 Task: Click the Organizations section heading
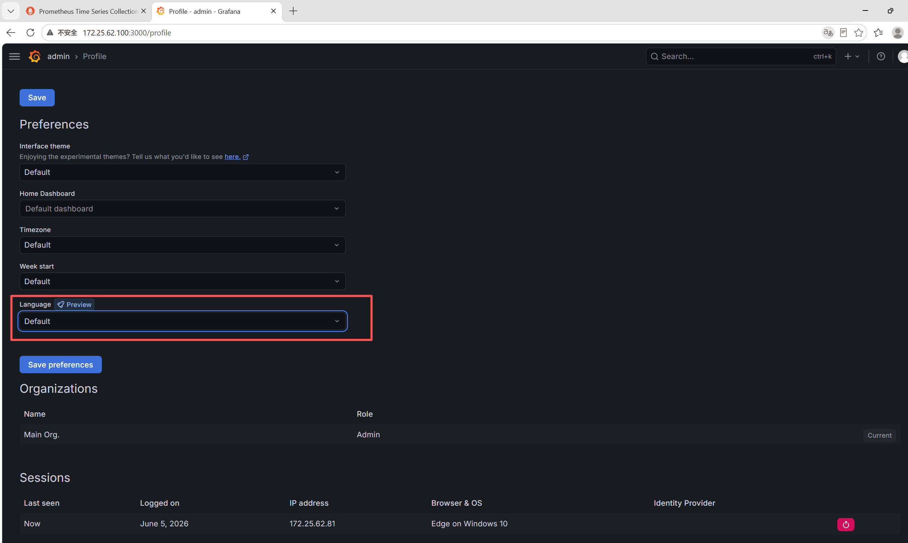pos(59,388)
